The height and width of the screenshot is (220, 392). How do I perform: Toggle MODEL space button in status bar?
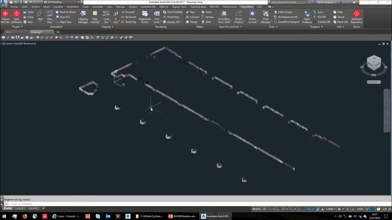257,209
